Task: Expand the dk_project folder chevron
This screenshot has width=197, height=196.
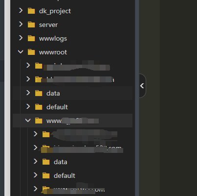Action: pos(21,11)
